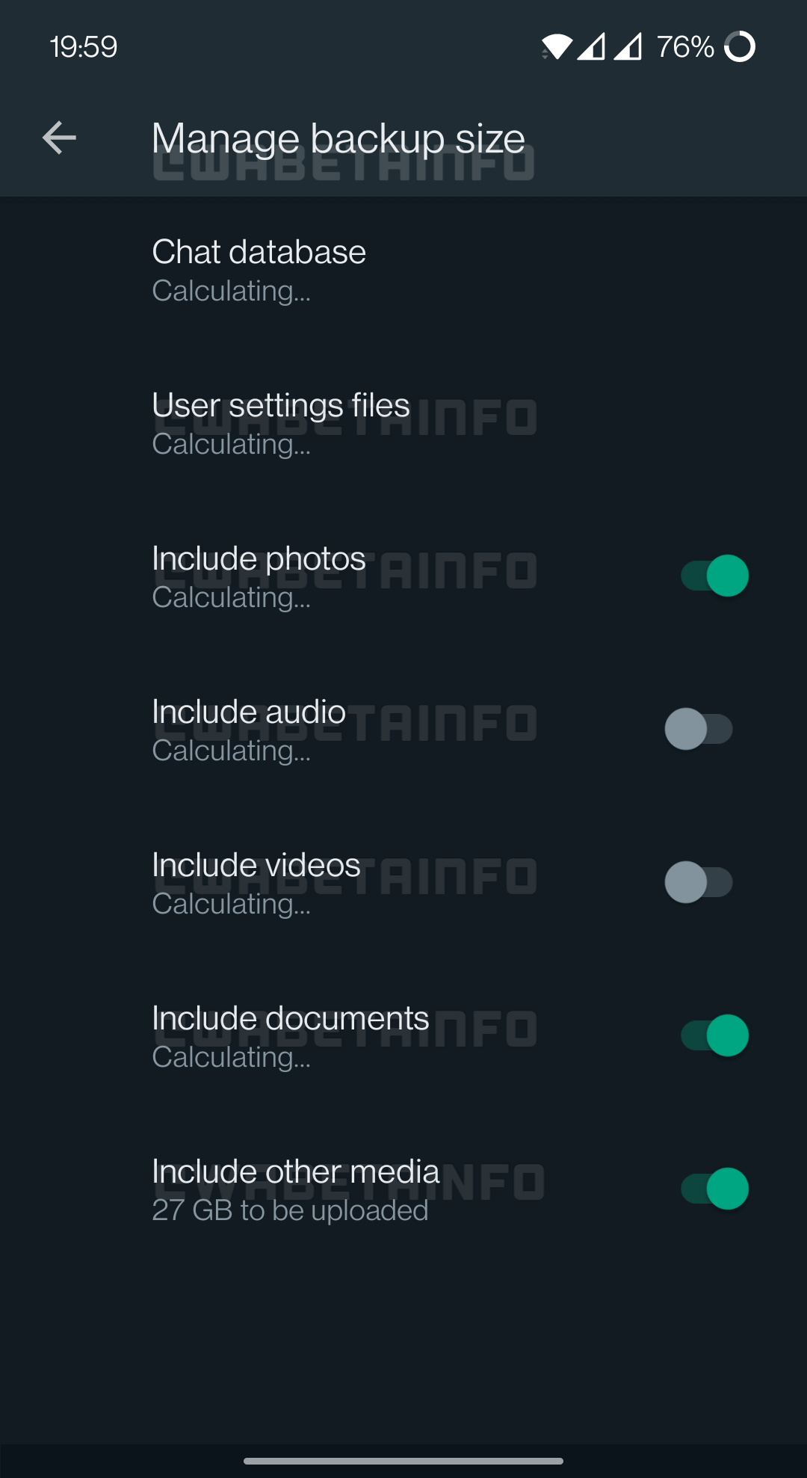Tap the battery ring icon
Viewport: 807px width, 1478px height.
point(740,47)
